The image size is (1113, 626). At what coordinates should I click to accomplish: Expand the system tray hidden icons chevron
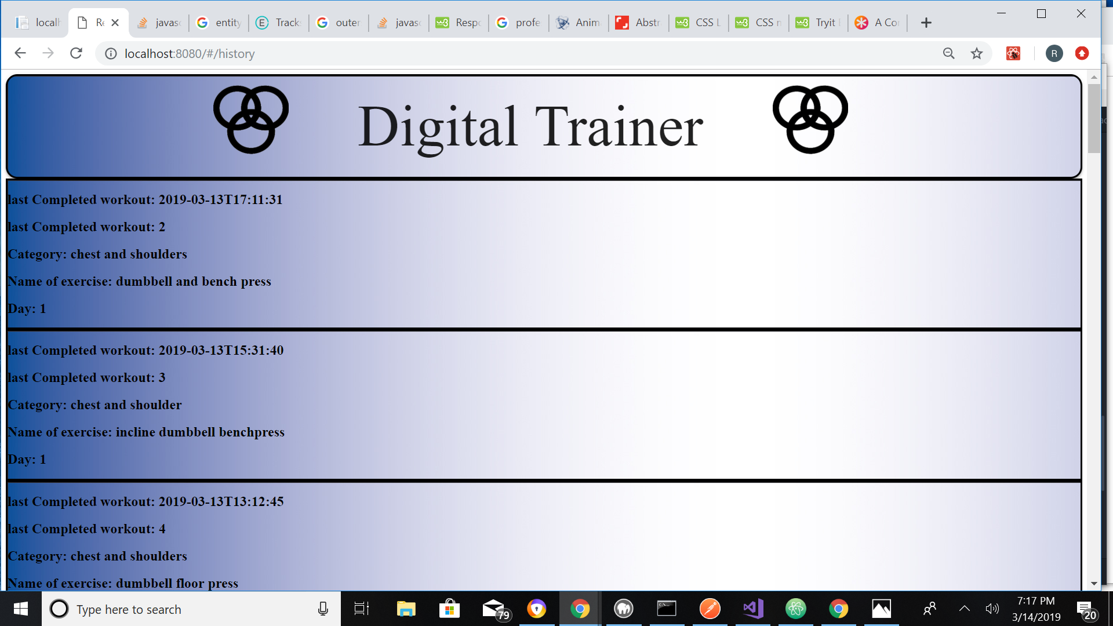pos(964,609)
